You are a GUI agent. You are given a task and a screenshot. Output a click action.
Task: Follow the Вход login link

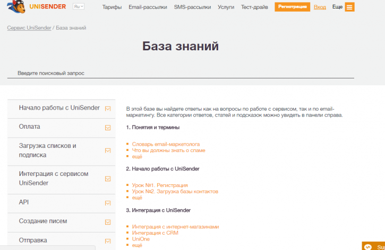(320, 7)
